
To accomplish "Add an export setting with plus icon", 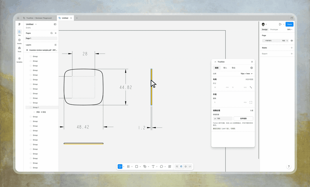I will (x=292, y=54).
